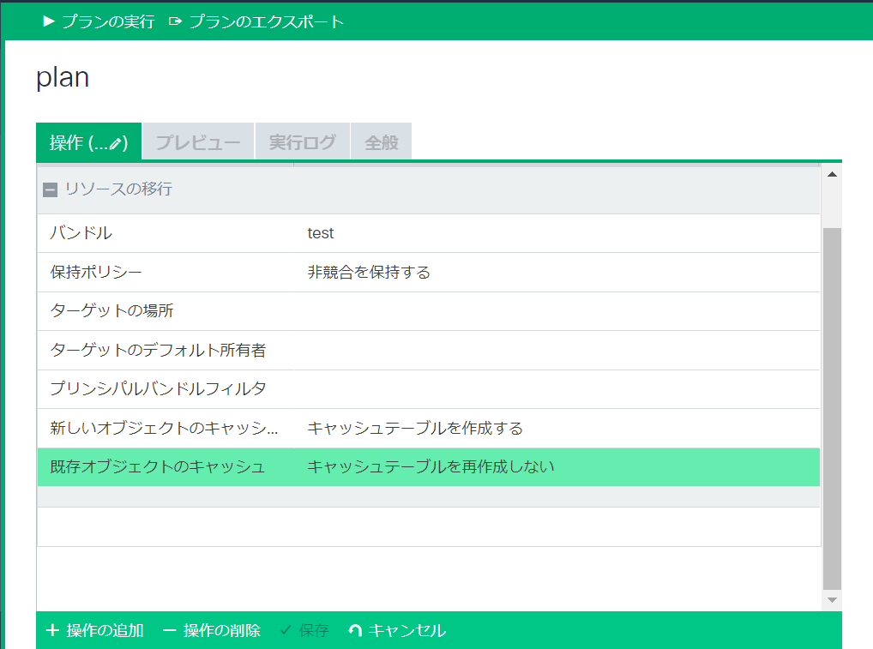This screenshot has height=649, width=873.
Task: Click the キャンセル label text
Action: click(x=407, y=630)
